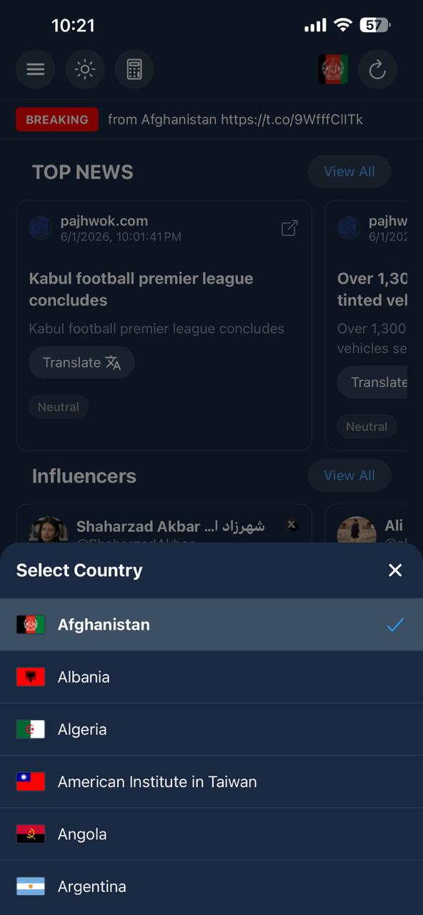423x915 pixels.
Task: Expand all Top News items via View All
Action: click(349, 172)
